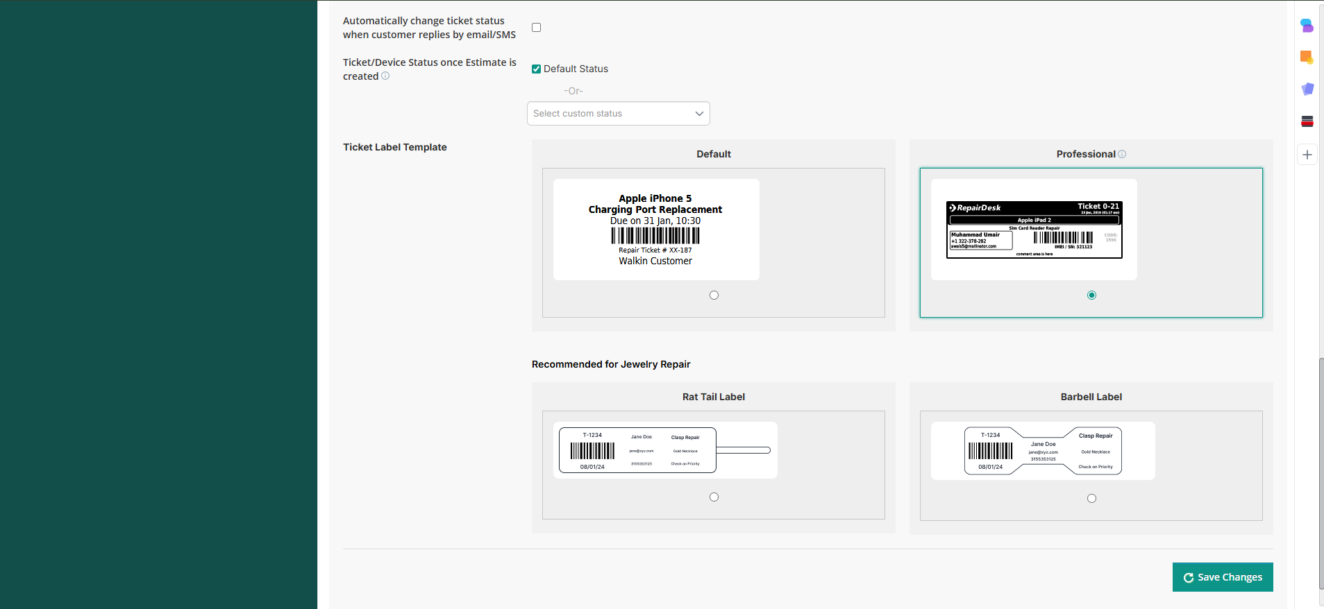Click info icon beside Professional template title
Image resolution: width=1324 pixels, height=609 pixels.
point(1122,154)
